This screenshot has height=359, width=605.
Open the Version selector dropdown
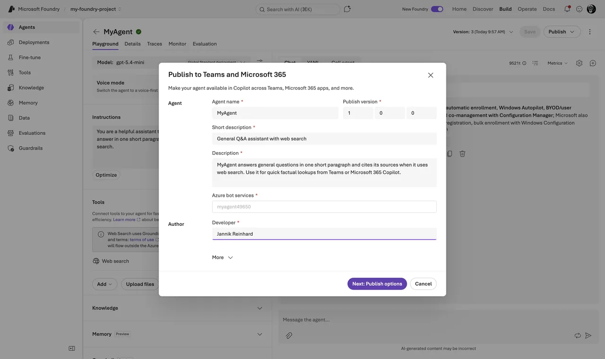[483, 32]
